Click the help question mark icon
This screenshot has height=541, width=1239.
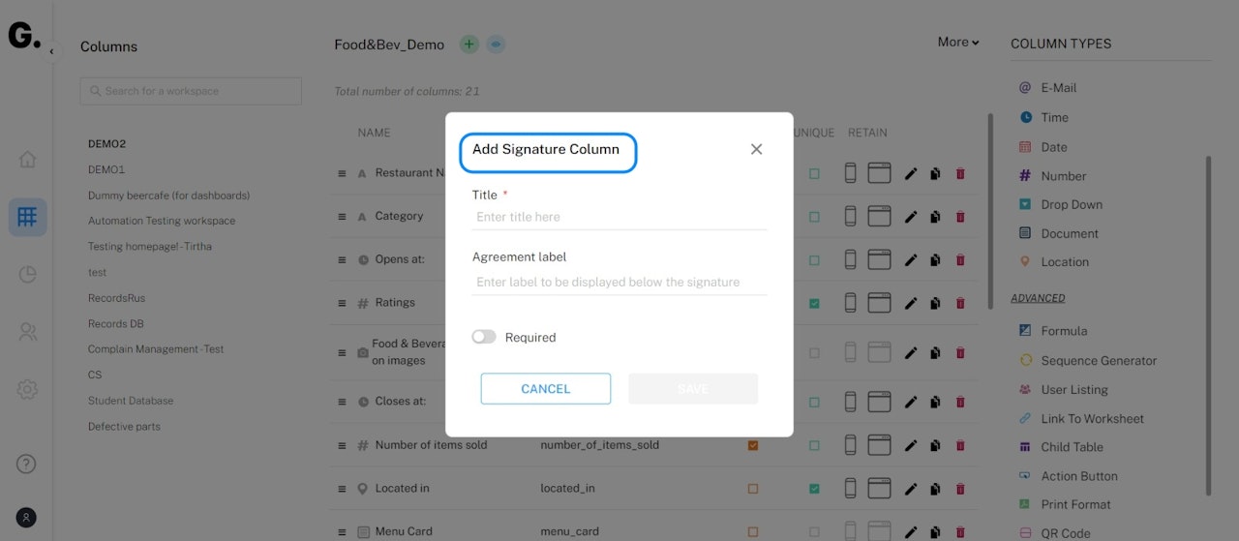point(27,464)
